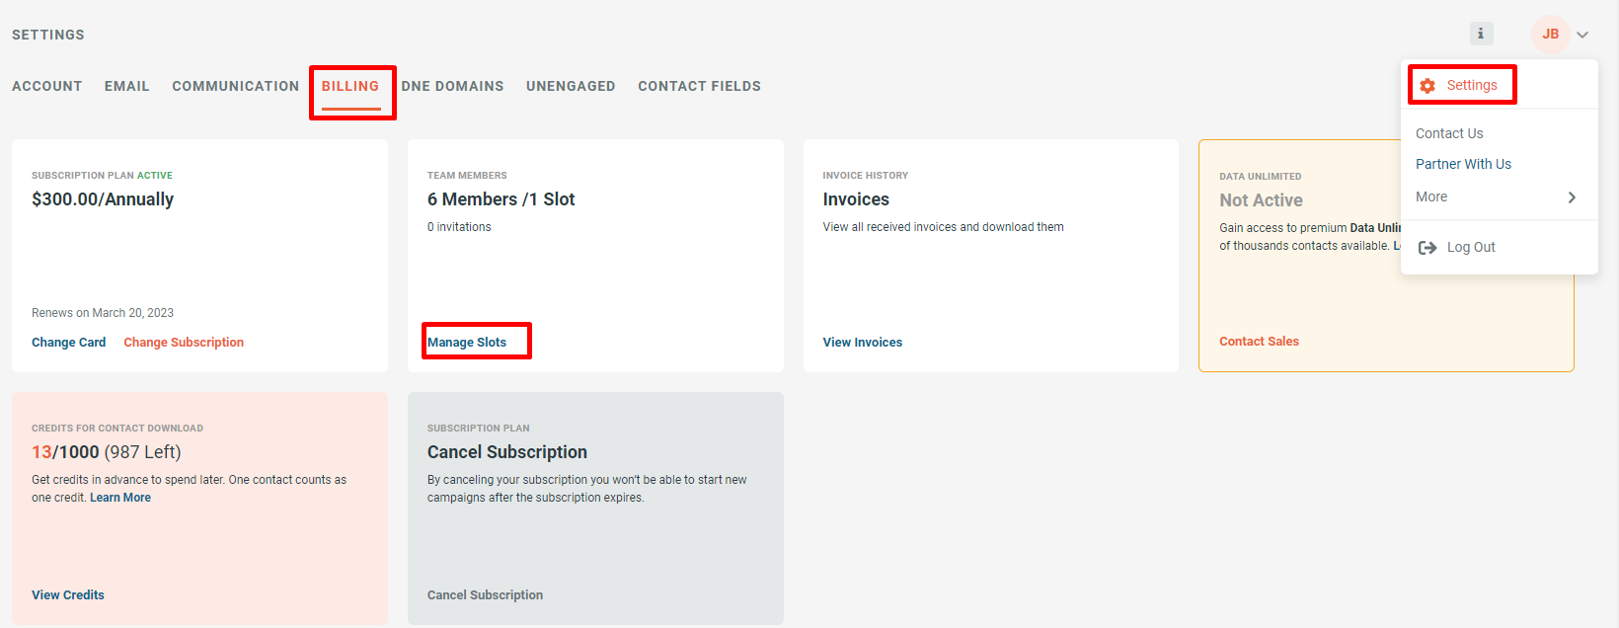Expand the More submenu arrow
Viewport: 1619px width, 628px height.
click(x=1572, y=197)
